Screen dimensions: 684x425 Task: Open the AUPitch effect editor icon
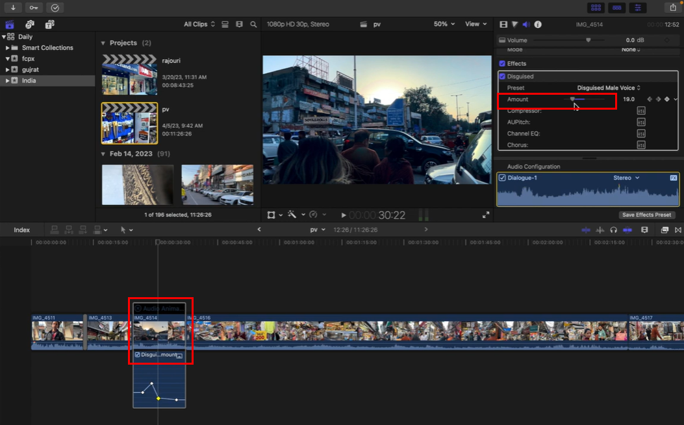[x=641, y=122]
